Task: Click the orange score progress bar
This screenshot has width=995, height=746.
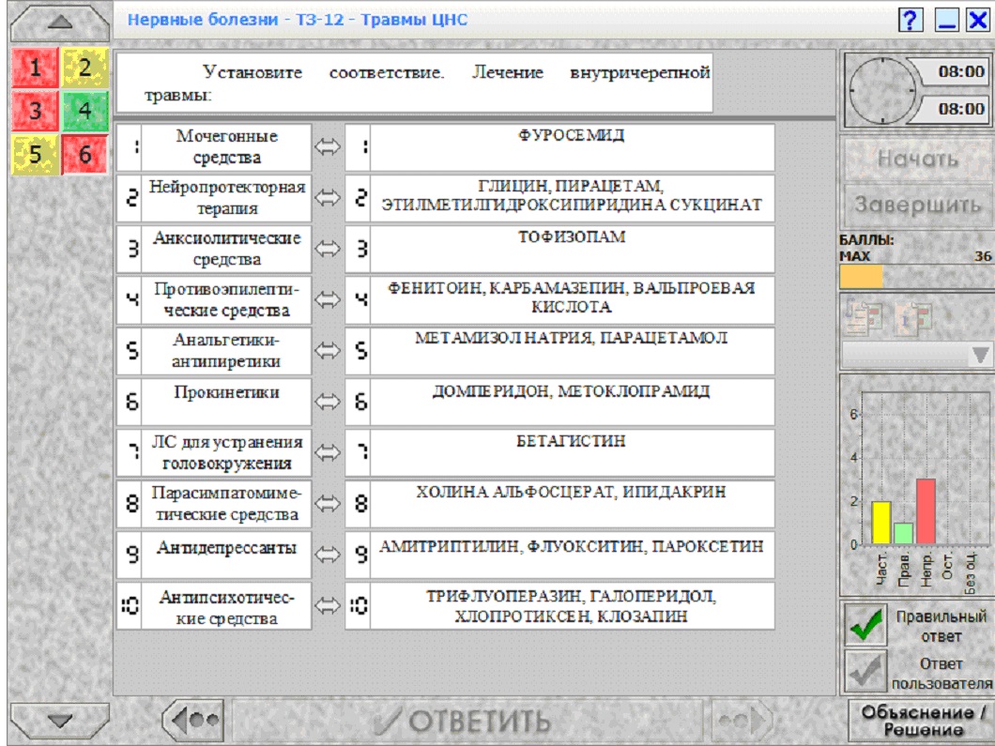Action: (x=861, y=277)
